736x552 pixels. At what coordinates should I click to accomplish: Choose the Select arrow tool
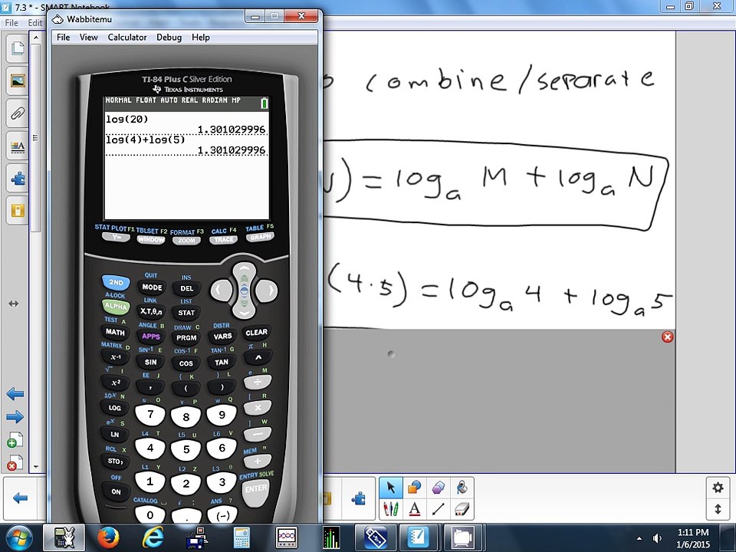391,488
